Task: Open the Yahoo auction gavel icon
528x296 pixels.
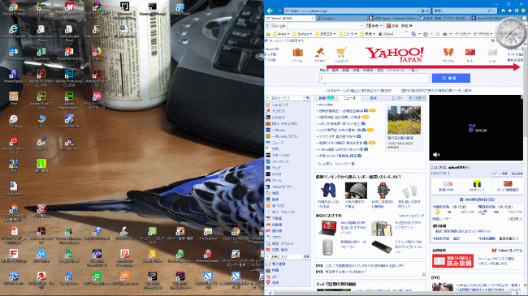Action: click(x=319, y=54)
